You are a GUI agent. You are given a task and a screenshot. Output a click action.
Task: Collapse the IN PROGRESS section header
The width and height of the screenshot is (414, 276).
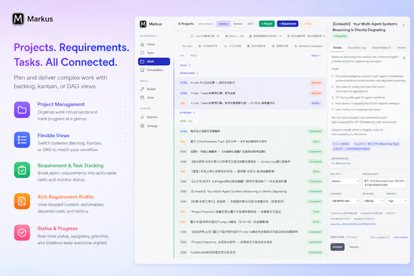188,73
